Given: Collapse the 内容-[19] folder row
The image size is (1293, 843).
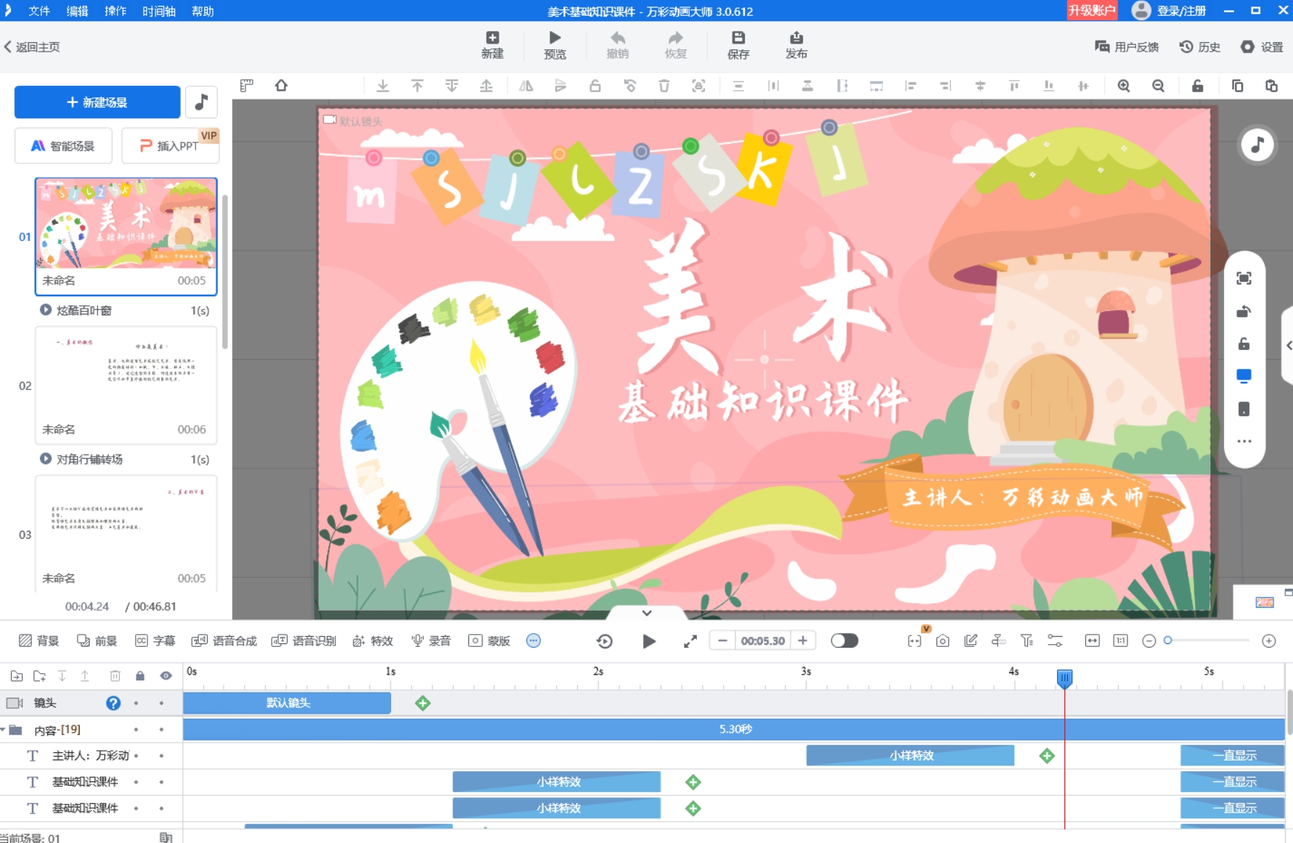Looking at the screenshot, I should tap(4, 730).
